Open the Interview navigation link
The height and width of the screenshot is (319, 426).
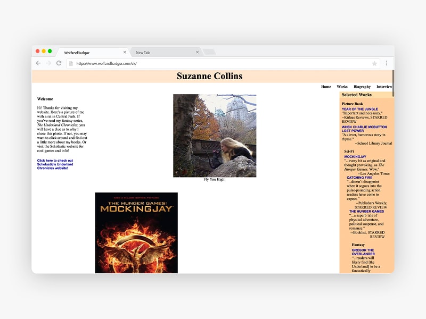(384, 87)
